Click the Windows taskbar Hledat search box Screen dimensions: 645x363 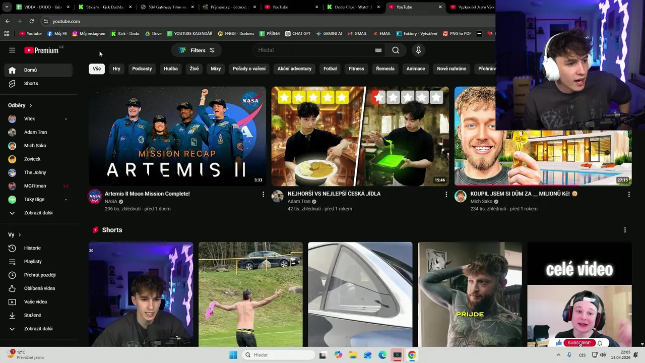pyautogui.click(x=279, y=355)
